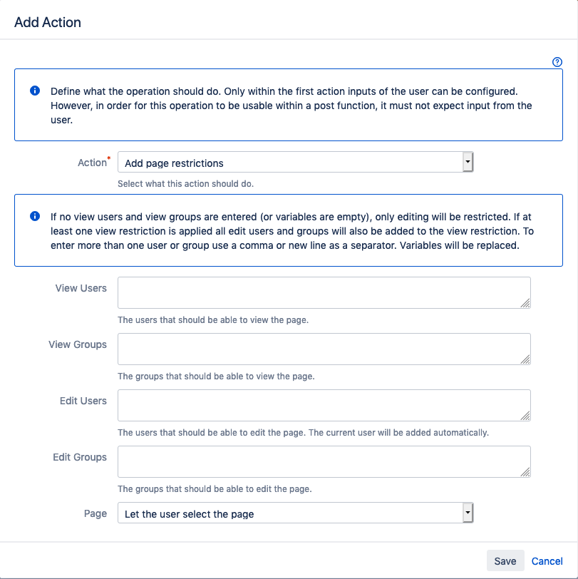578x579 pixels.
Task: Click the Page field label
Action: click(x=96, y=513)
